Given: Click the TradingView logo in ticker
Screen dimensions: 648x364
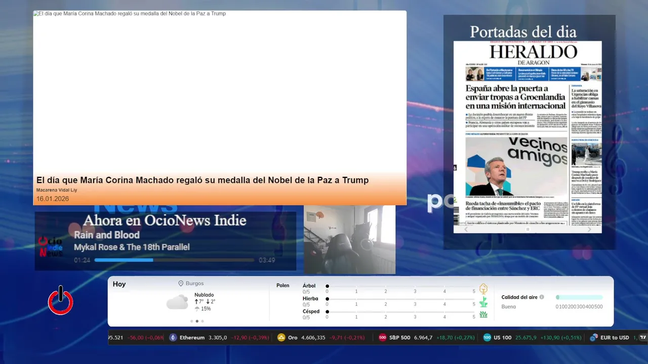Looking at the screenshot, I should coord(643,338).
